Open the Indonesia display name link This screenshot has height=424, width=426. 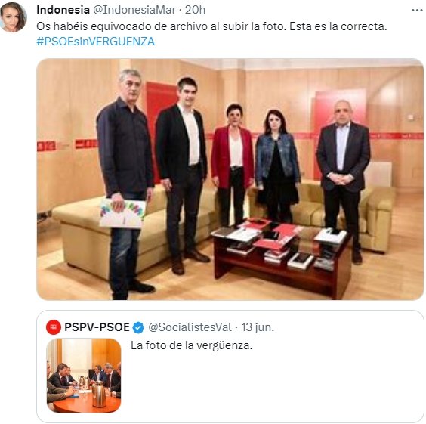(x=63, y=10)
